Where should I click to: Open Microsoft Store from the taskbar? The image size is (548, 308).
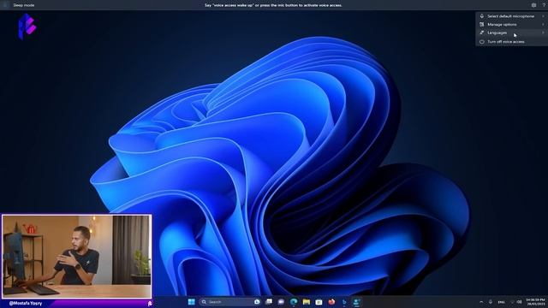pyautogui.click(x=319, y=302)
